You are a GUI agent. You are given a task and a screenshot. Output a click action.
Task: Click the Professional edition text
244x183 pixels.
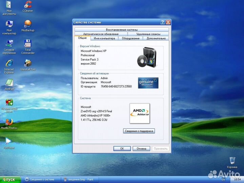[x=88, y=55]
